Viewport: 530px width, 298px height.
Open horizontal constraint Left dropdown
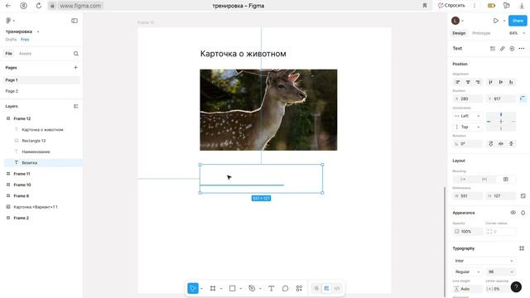pos(468,116)
